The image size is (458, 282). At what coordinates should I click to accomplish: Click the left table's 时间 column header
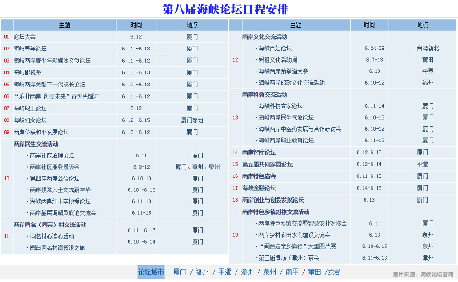(x=136, y=25)
